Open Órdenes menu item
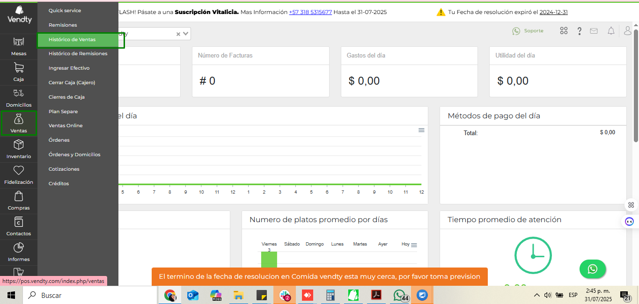This screenshot has height=304, width=639. 59,140
